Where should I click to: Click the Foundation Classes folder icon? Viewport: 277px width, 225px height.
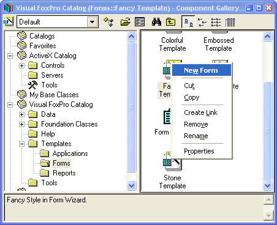click(x=33, y=124)
